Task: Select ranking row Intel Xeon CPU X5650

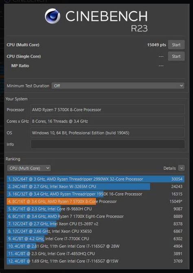Action: coord(96,231)
